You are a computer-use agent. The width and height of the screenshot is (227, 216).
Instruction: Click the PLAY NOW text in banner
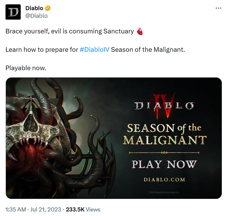(164, 164)
